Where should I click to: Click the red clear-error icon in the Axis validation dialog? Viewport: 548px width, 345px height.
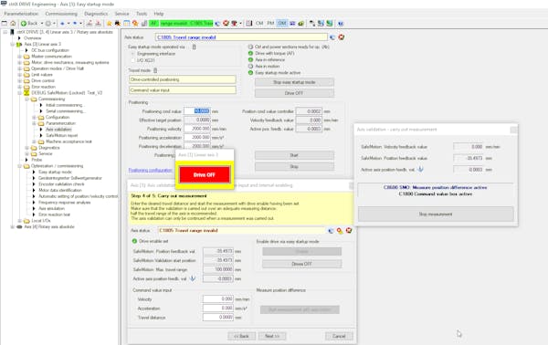[349, 231]
